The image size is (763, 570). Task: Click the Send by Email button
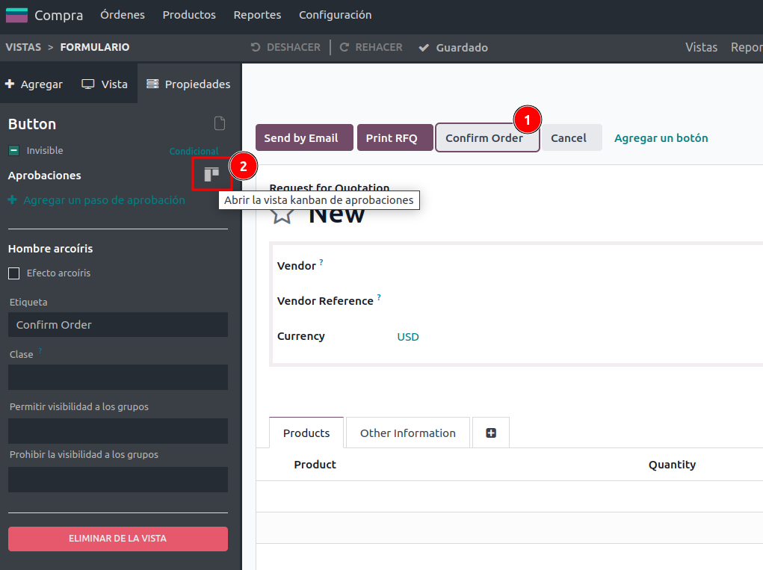tap(305, 138)
